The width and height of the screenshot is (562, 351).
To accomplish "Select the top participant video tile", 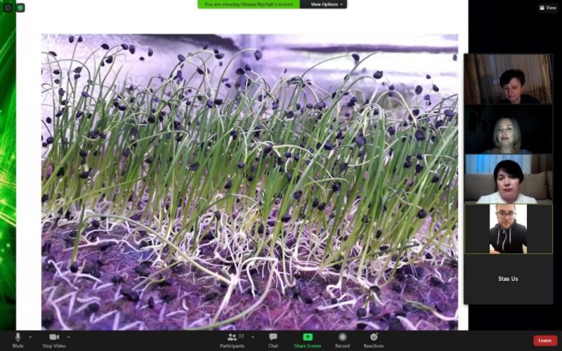I will 508,79.
